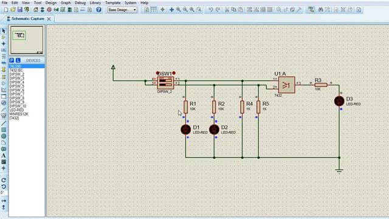Undo the last action
389x219 pixels.
click(x=211, y=10)
